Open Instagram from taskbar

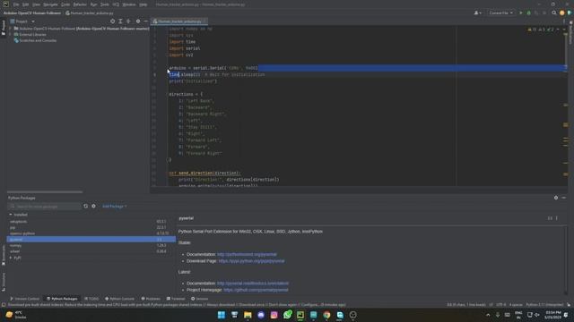(274, 315)
